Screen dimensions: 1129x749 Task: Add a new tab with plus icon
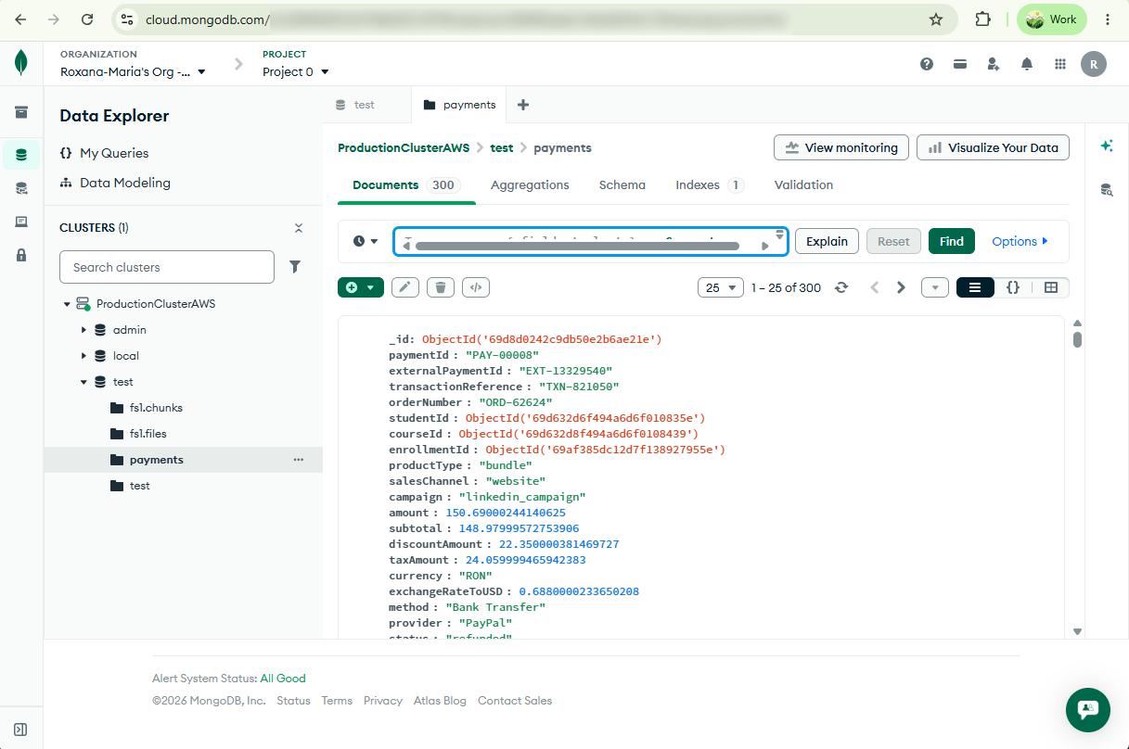(523, 105)
